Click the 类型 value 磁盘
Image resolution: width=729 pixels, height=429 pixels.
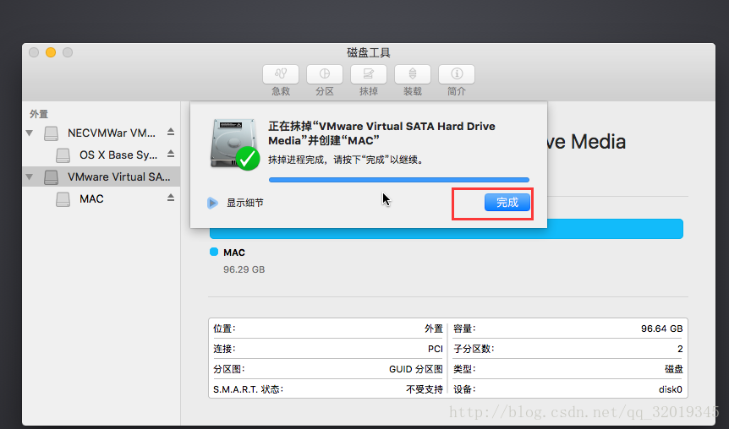pos(674,369)
